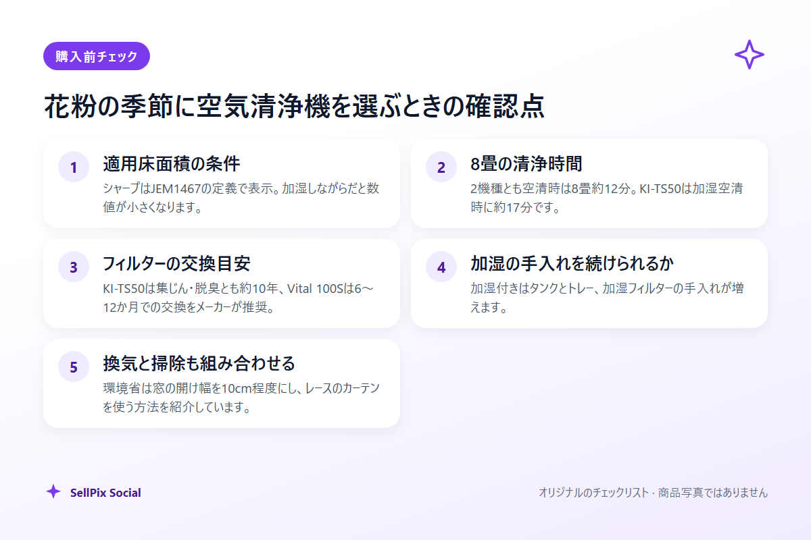Click the SellPix Social star logo icon
The image size is (811, 540).
53,492
